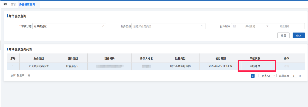Expand the 10条/页 page size selector
This screenshot has height=107, width=308.
267,76
